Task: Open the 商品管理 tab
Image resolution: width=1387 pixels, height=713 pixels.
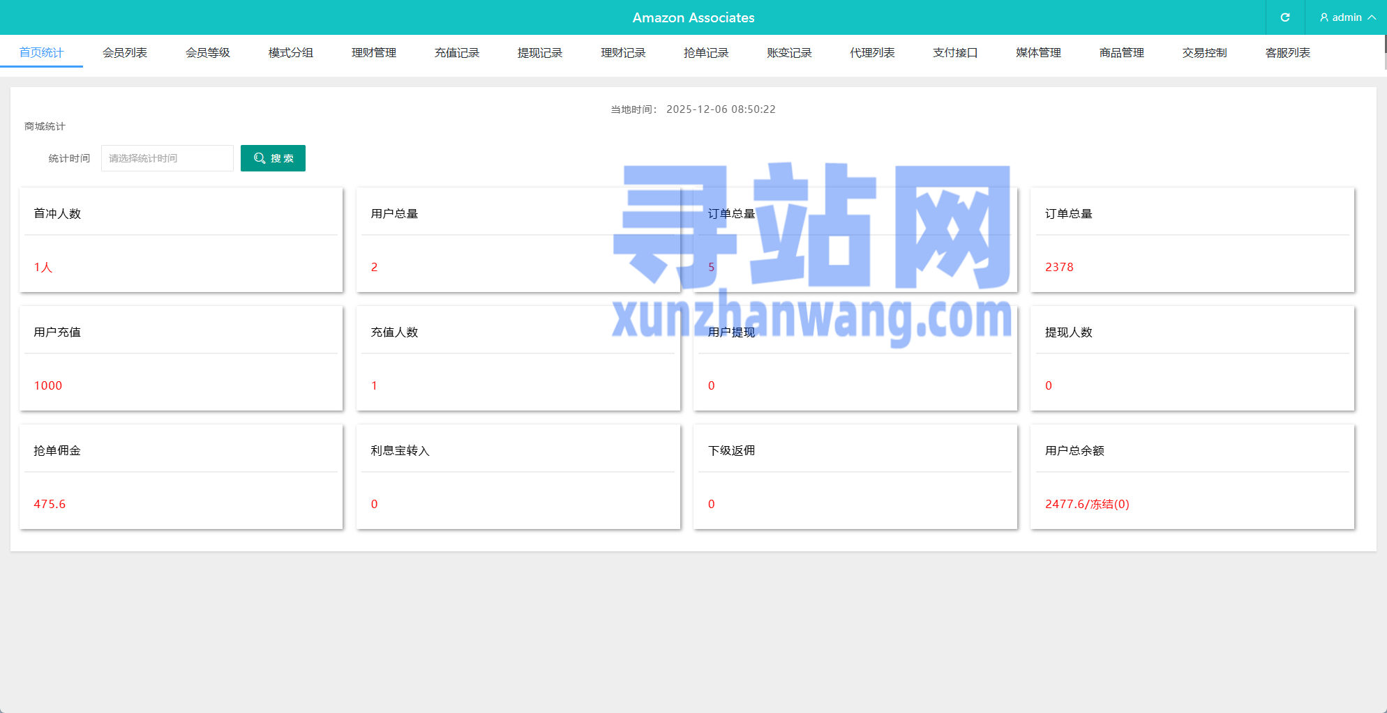Action: 1120,52
